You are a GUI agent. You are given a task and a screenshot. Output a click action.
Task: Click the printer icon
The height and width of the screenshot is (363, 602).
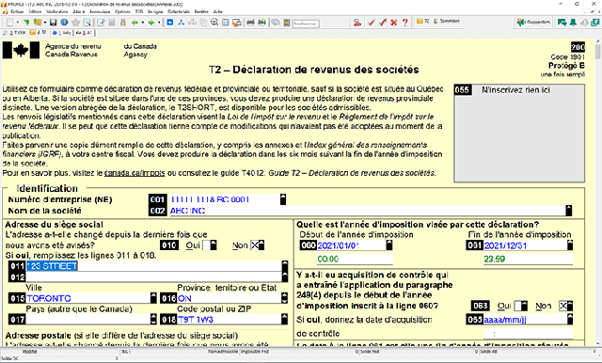pyautogui.click(x=250, y=23)
